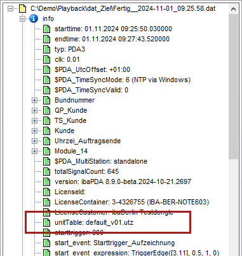Select the $PDA_TimeSyncMode entry
Screen dimensions: 242x256
(x=123, y=80)
